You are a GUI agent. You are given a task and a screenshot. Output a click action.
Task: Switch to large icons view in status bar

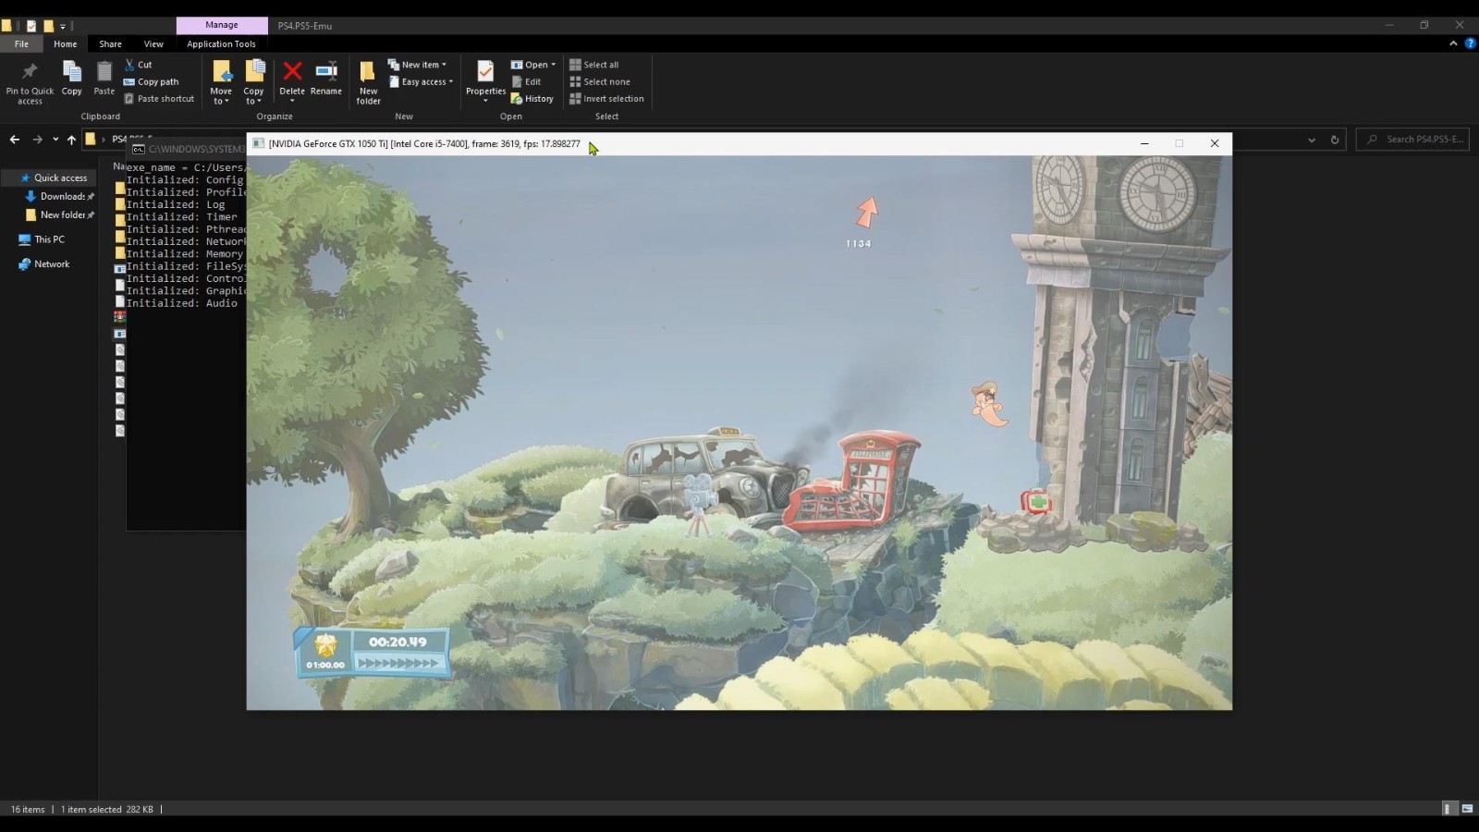[1467, 809]
